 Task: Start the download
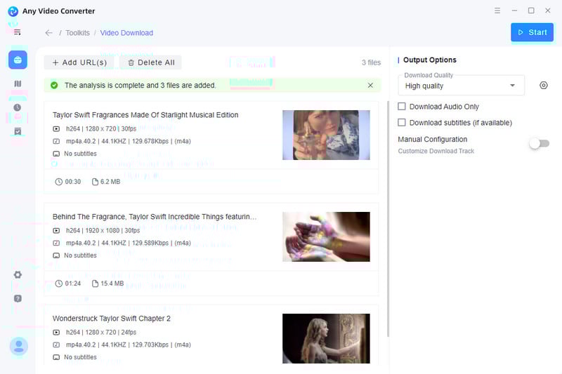pyautogui.click(x=532, y=32)
